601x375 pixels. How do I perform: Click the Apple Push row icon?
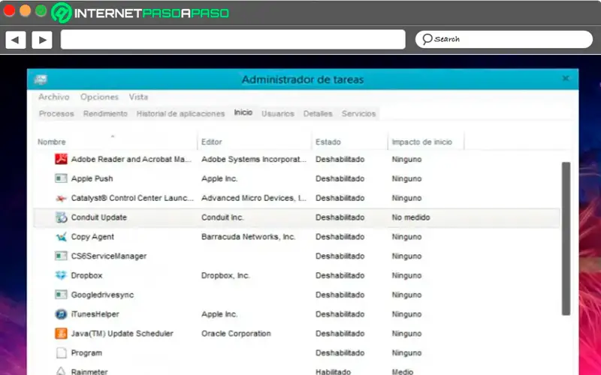pos(61,178)
